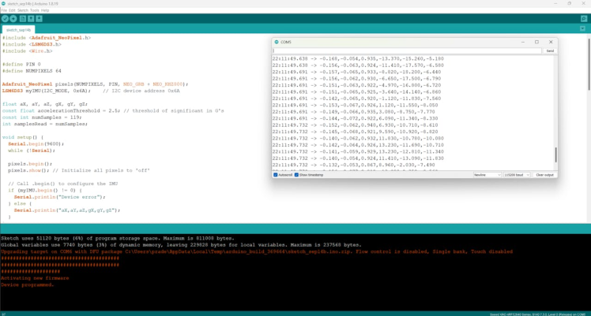This screenshot has height=316, width=591.
Task: Toggle Autoscroll checkbox in COM5 monitor
Action: [276, 175]
